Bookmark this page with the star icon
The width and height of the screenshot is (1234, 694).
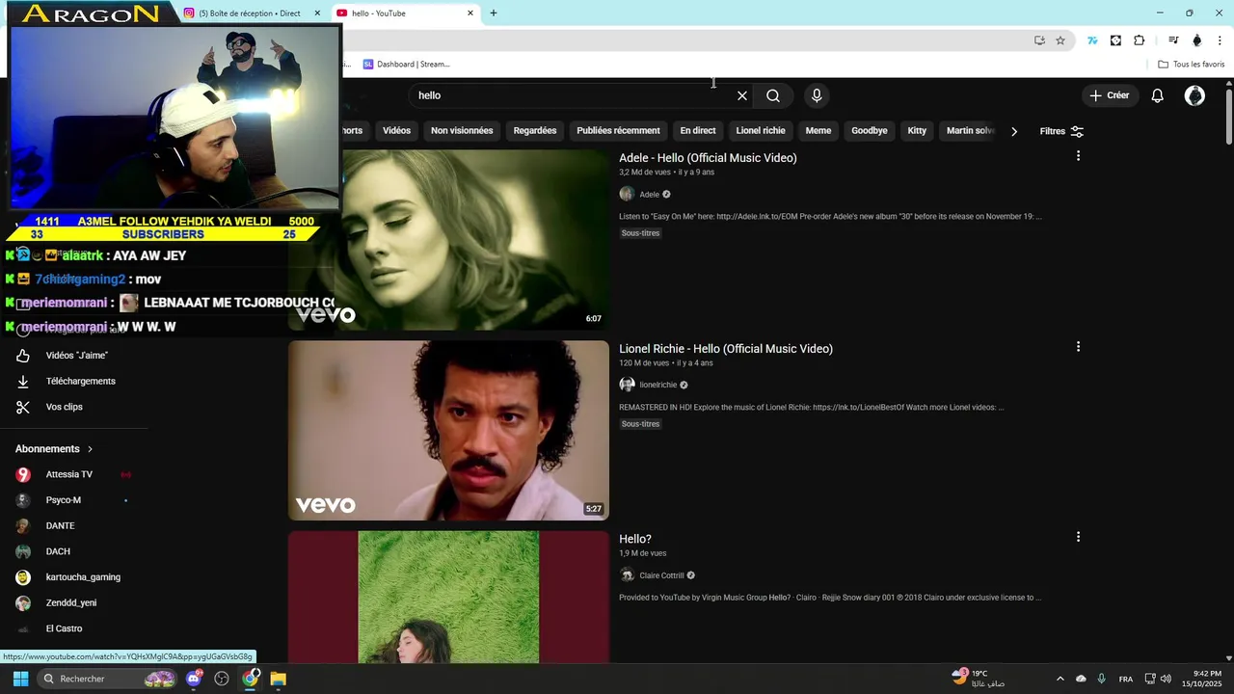coord(1060,40)
